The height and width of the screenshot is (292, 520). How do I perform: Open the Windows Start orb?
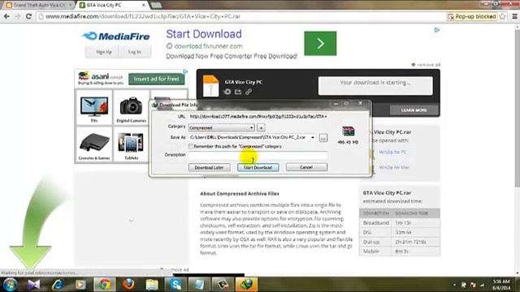10,285
